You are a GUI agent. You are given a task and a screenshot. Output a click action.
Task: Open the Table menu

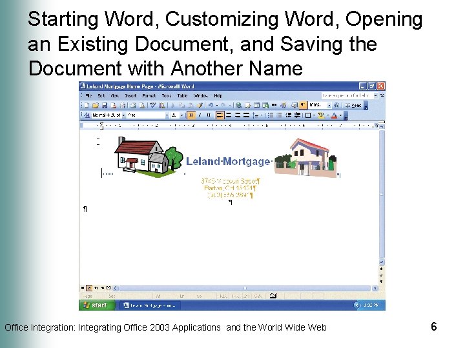point(182,95)
